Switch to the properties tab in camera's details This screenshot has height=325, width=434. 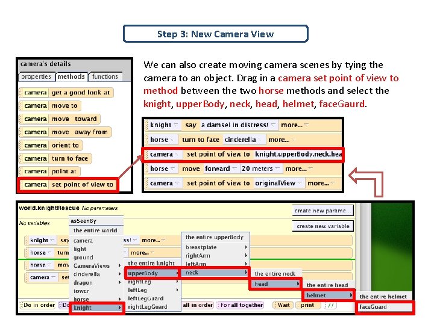click(36, 76)
